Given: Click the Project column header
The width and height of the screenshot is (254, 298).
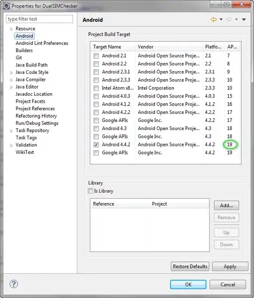Looking at the screenshot, I should 179,204.
